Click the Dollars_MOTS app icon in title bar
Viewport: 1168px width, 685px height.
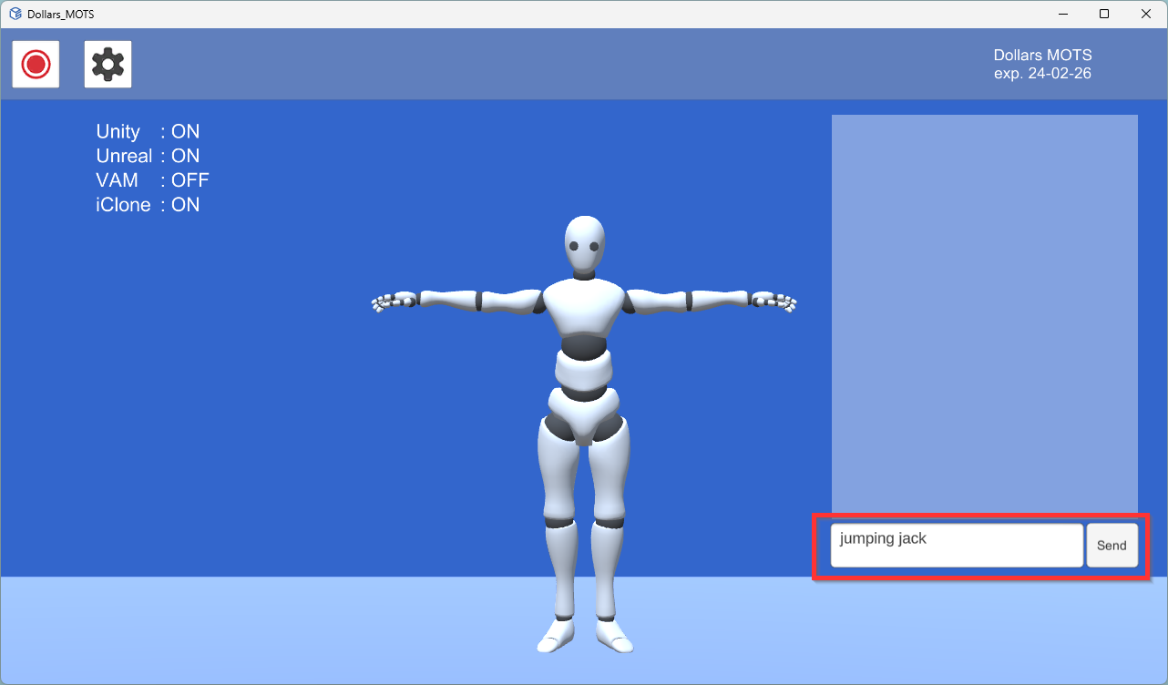tap(15, 14)
